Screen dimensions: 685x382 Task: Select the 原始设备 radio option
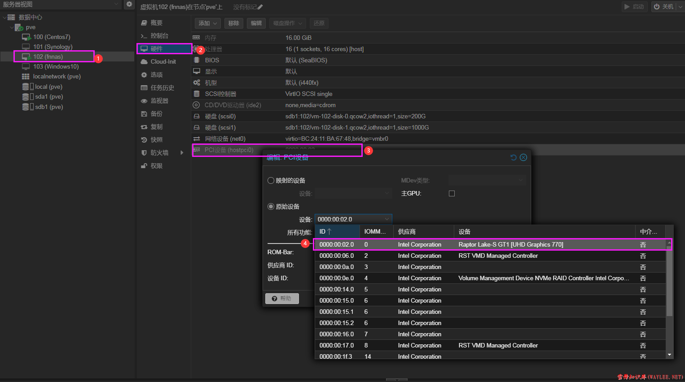(x=271, y=206)
